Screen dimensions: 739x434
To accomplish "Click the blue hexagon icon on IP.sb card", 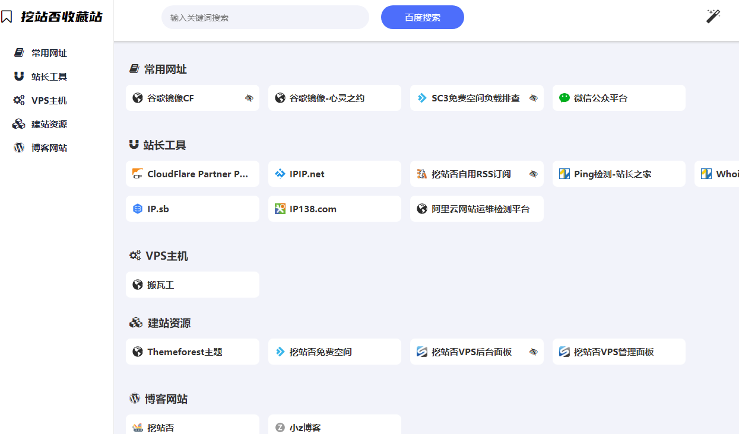I will point(138,209).
